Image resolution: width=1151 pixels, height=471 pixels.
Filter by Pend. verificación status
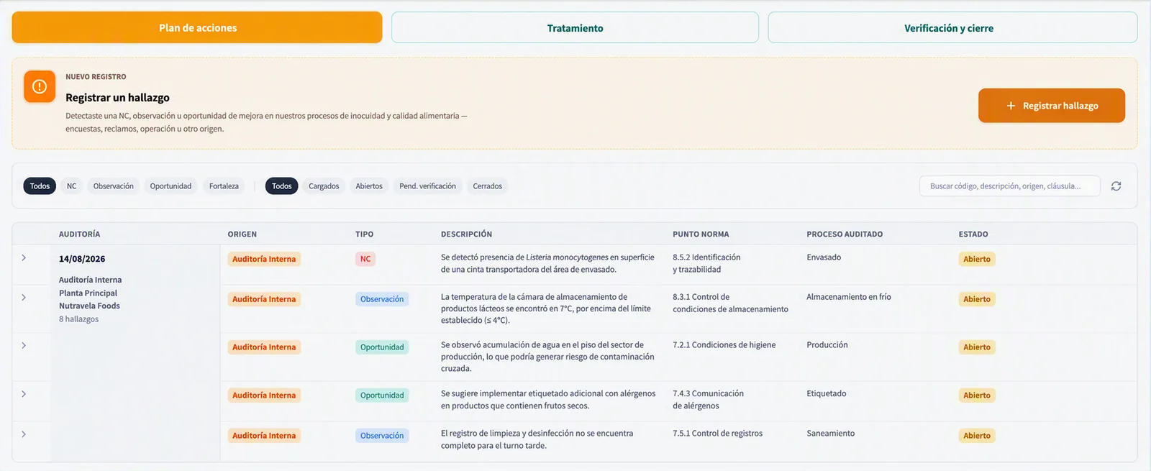(x=427, y=186)
